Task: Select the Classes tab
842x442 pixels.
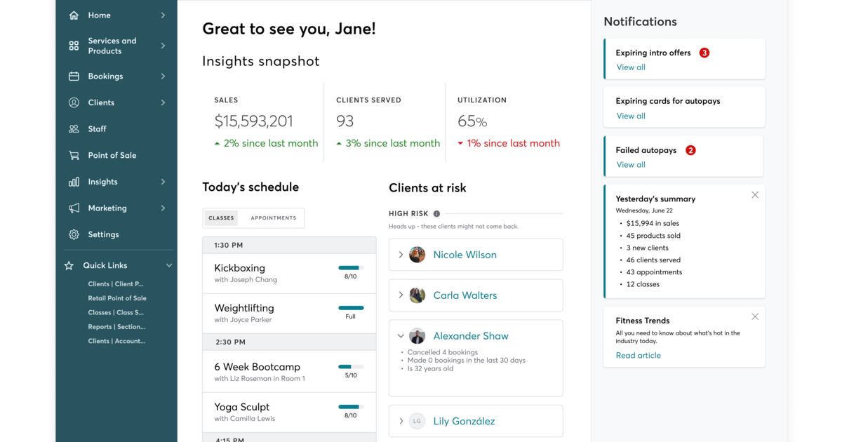Action: coord(221,217)
